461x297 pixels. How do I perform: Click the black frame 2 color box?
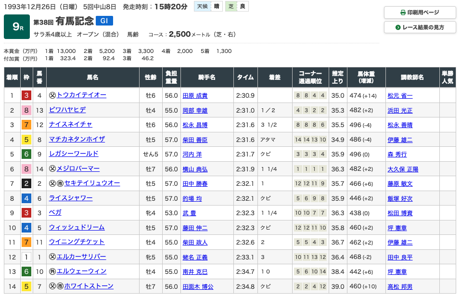26,183
